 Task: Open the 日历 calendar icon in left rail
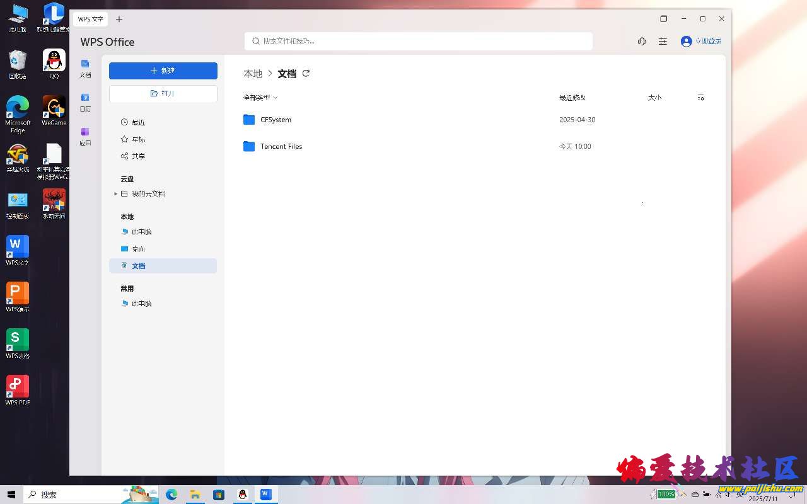pyautogui.click(x=85, y=102)
